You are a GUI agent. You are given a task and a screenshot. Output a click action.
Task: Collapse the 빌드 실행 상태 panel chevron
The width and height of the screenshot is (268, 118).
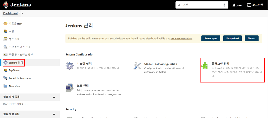click(x=54, y=114)
